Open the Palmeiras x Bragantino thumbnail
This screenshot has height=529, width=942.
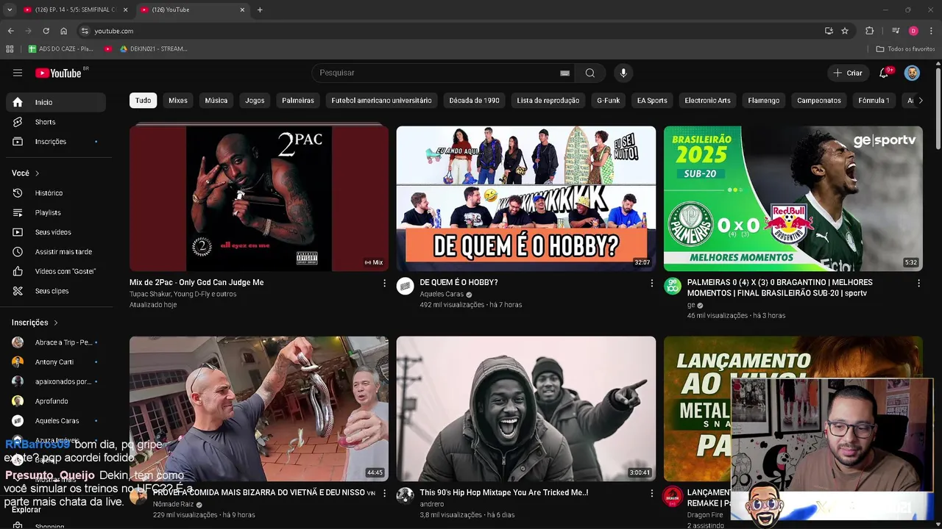tap(793, 198)
